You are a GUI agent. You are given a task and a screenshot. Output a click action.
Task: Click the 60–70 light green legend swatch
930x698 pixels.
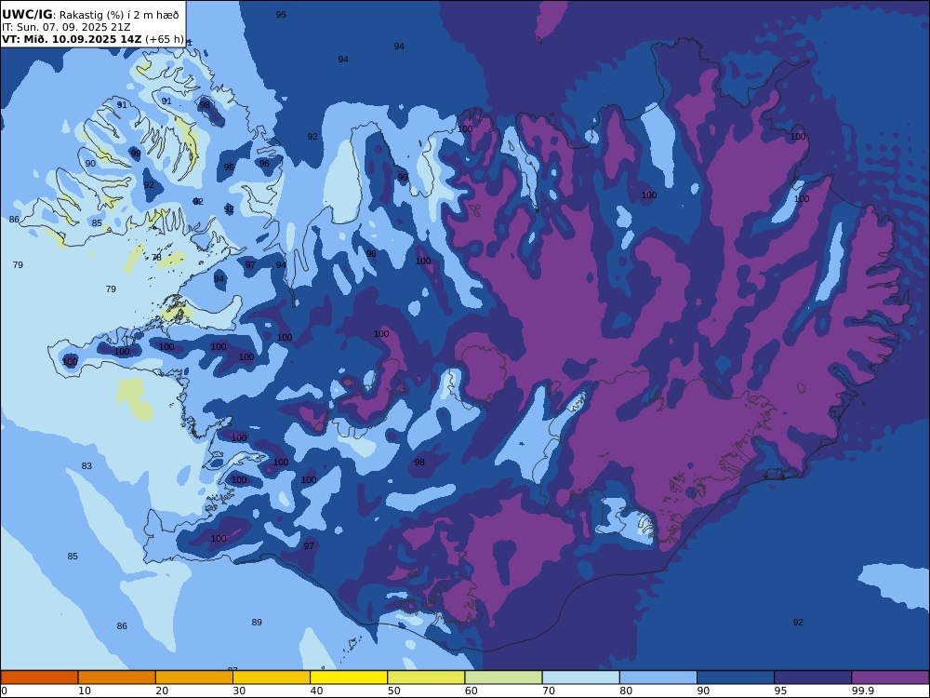[x=503, y=678]
